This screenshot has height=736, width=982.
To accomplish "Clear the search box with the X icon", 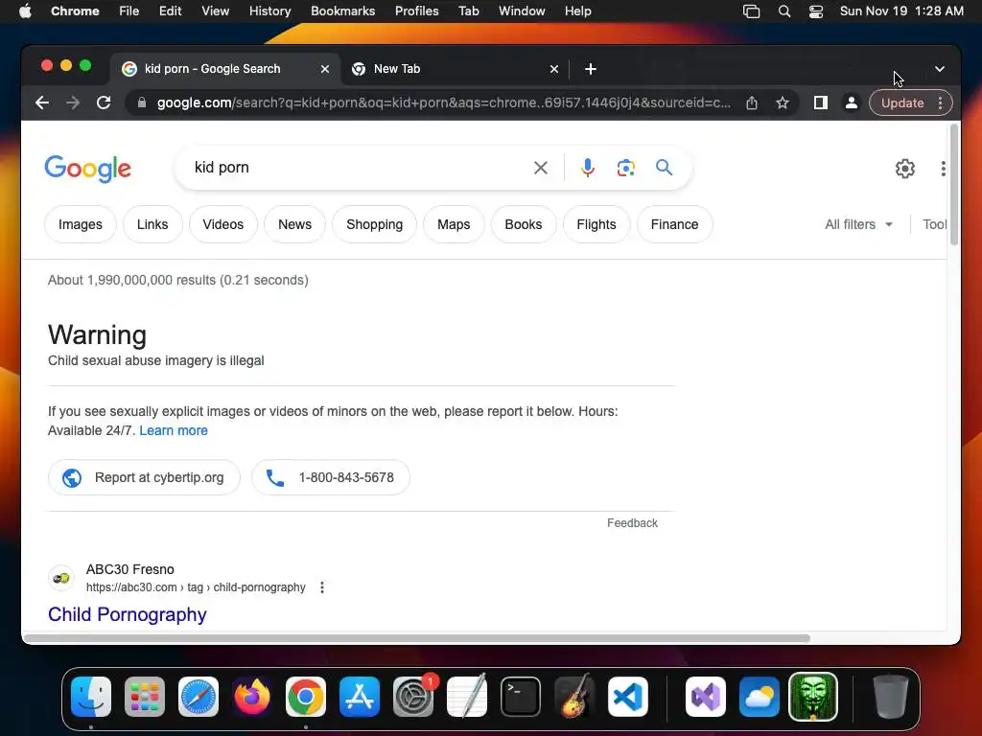I will click(541, 168).
